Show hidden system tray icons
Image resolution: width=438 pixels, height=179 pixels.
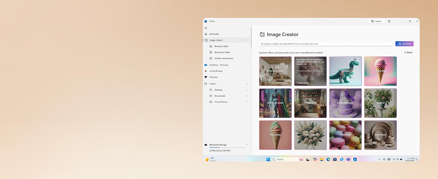click(x=379, y=159)
